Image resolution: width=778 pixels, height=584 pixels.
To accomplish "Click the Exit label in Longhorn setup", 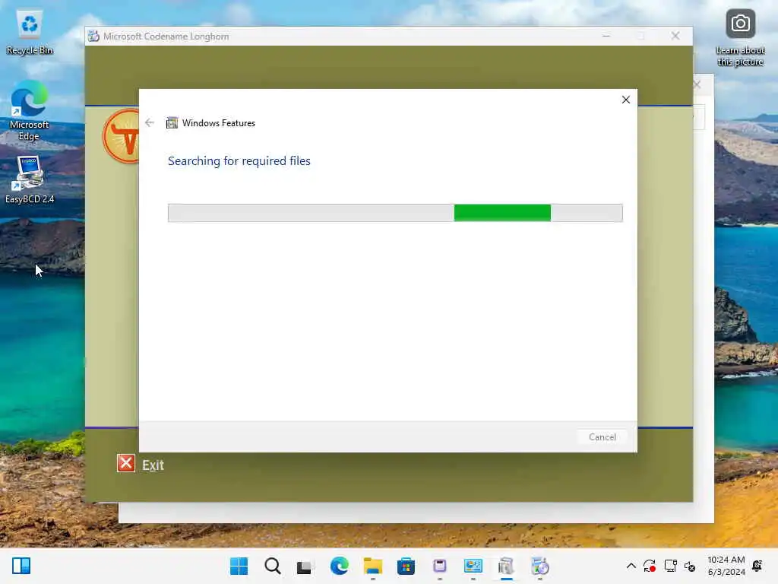I will [153, 465].
